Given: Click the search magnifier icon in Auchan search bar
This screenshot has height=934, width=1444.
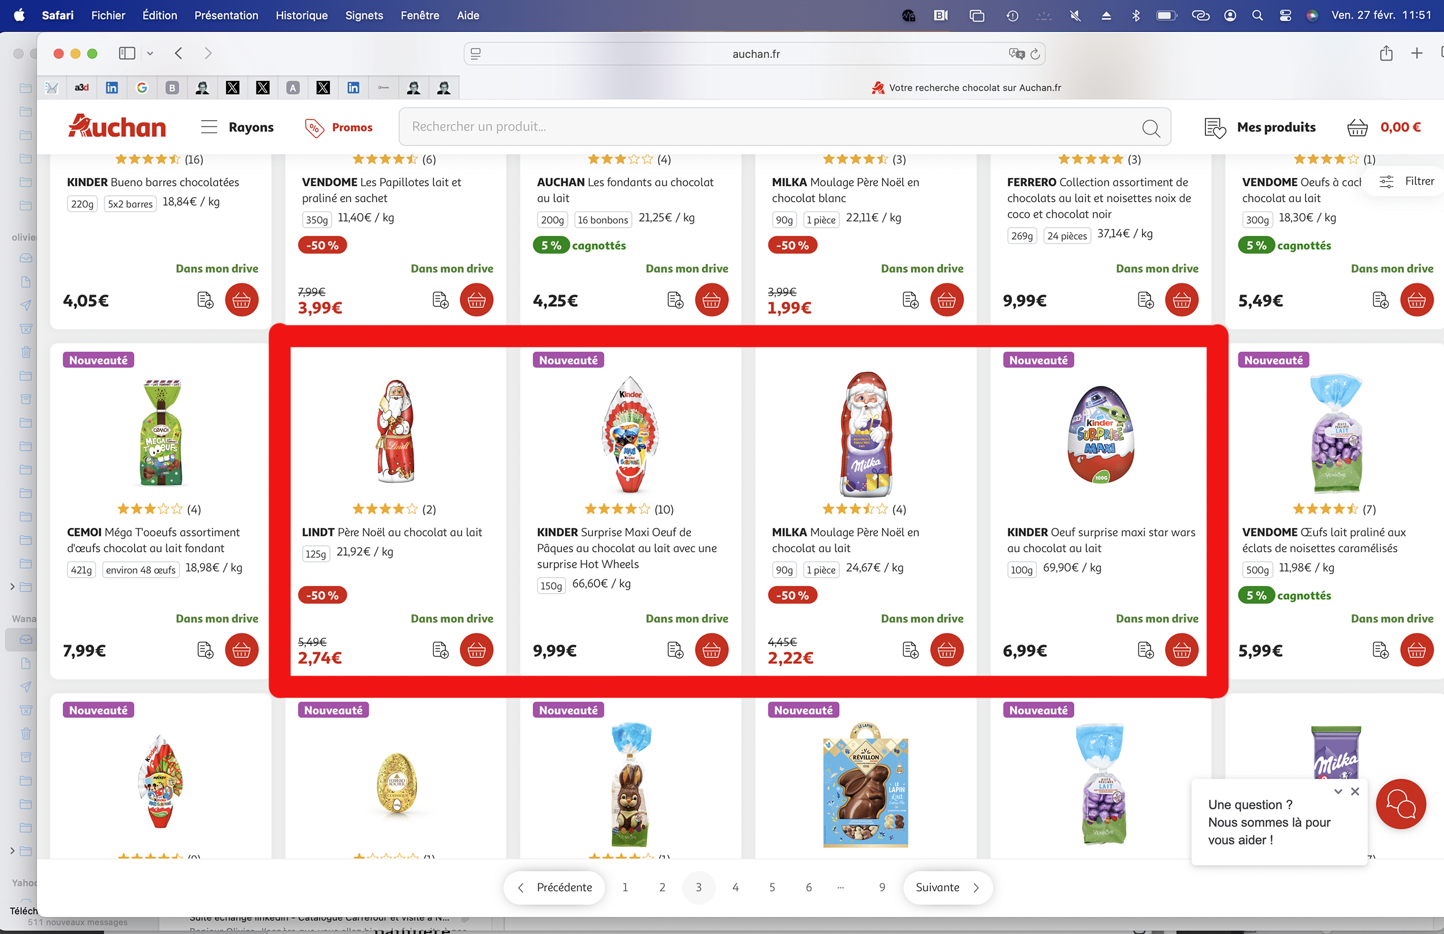Looking at the screenshot, I should tap(1150, 127).
